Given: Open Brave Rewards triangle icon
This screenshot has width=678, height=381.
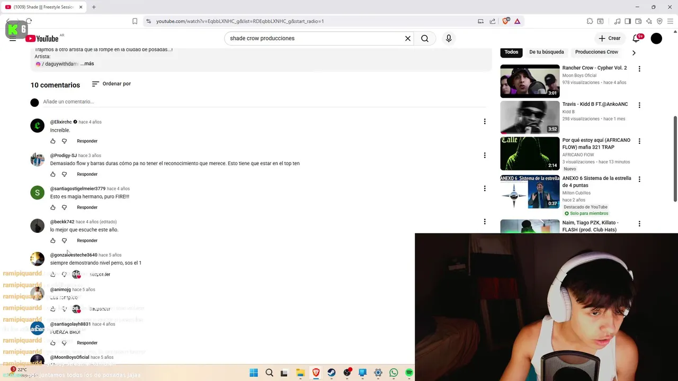Looking at the screenshot, I should (x=517, y=21).
